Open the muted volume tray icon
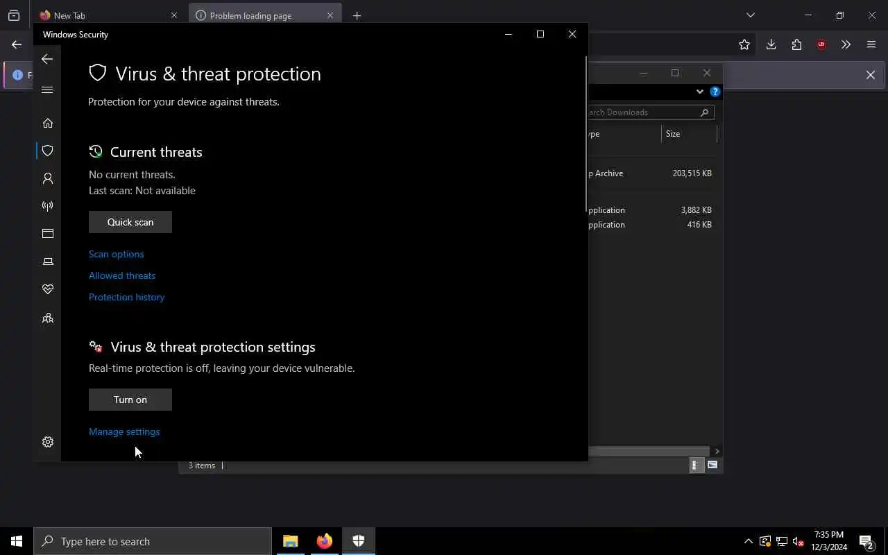 coord(799,541)
